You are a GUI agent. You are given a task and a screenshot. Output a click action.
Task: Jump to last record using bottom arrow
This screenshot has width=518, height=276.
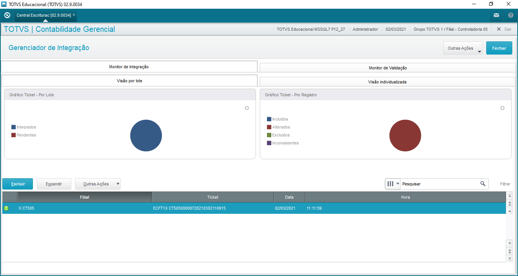(510, 258)
